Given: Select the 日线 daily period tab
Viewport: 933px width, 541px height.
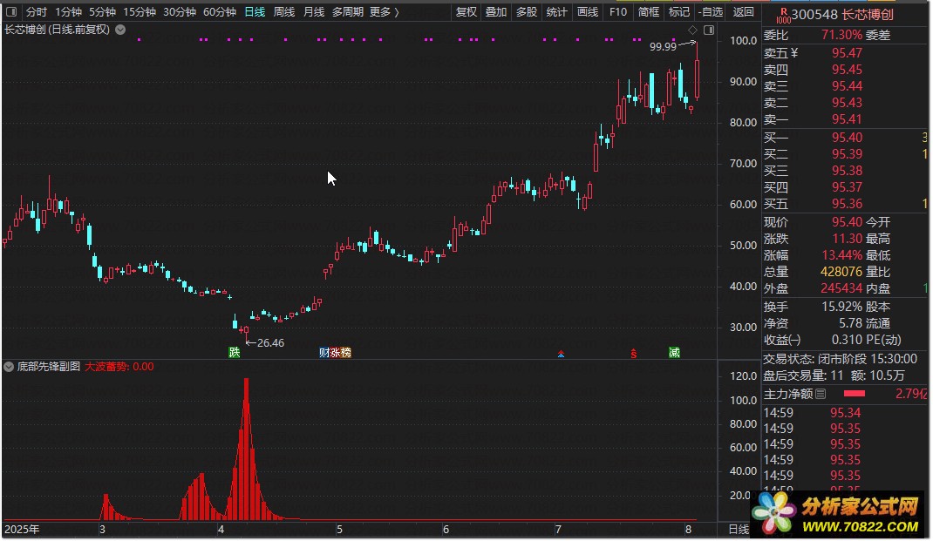Looking at the screenshot, I should coord(255,12).
